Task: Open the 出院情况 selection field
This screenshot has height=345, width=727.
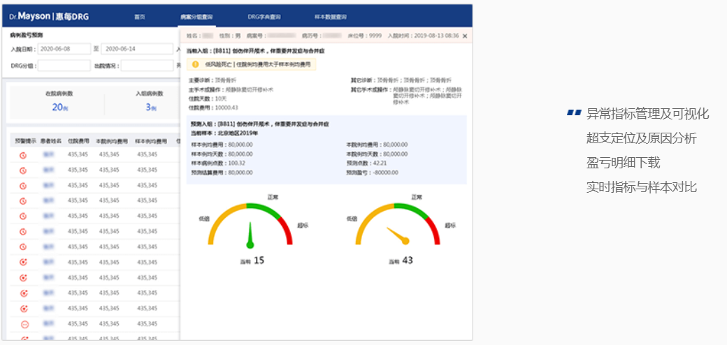Action: (147, 66)
